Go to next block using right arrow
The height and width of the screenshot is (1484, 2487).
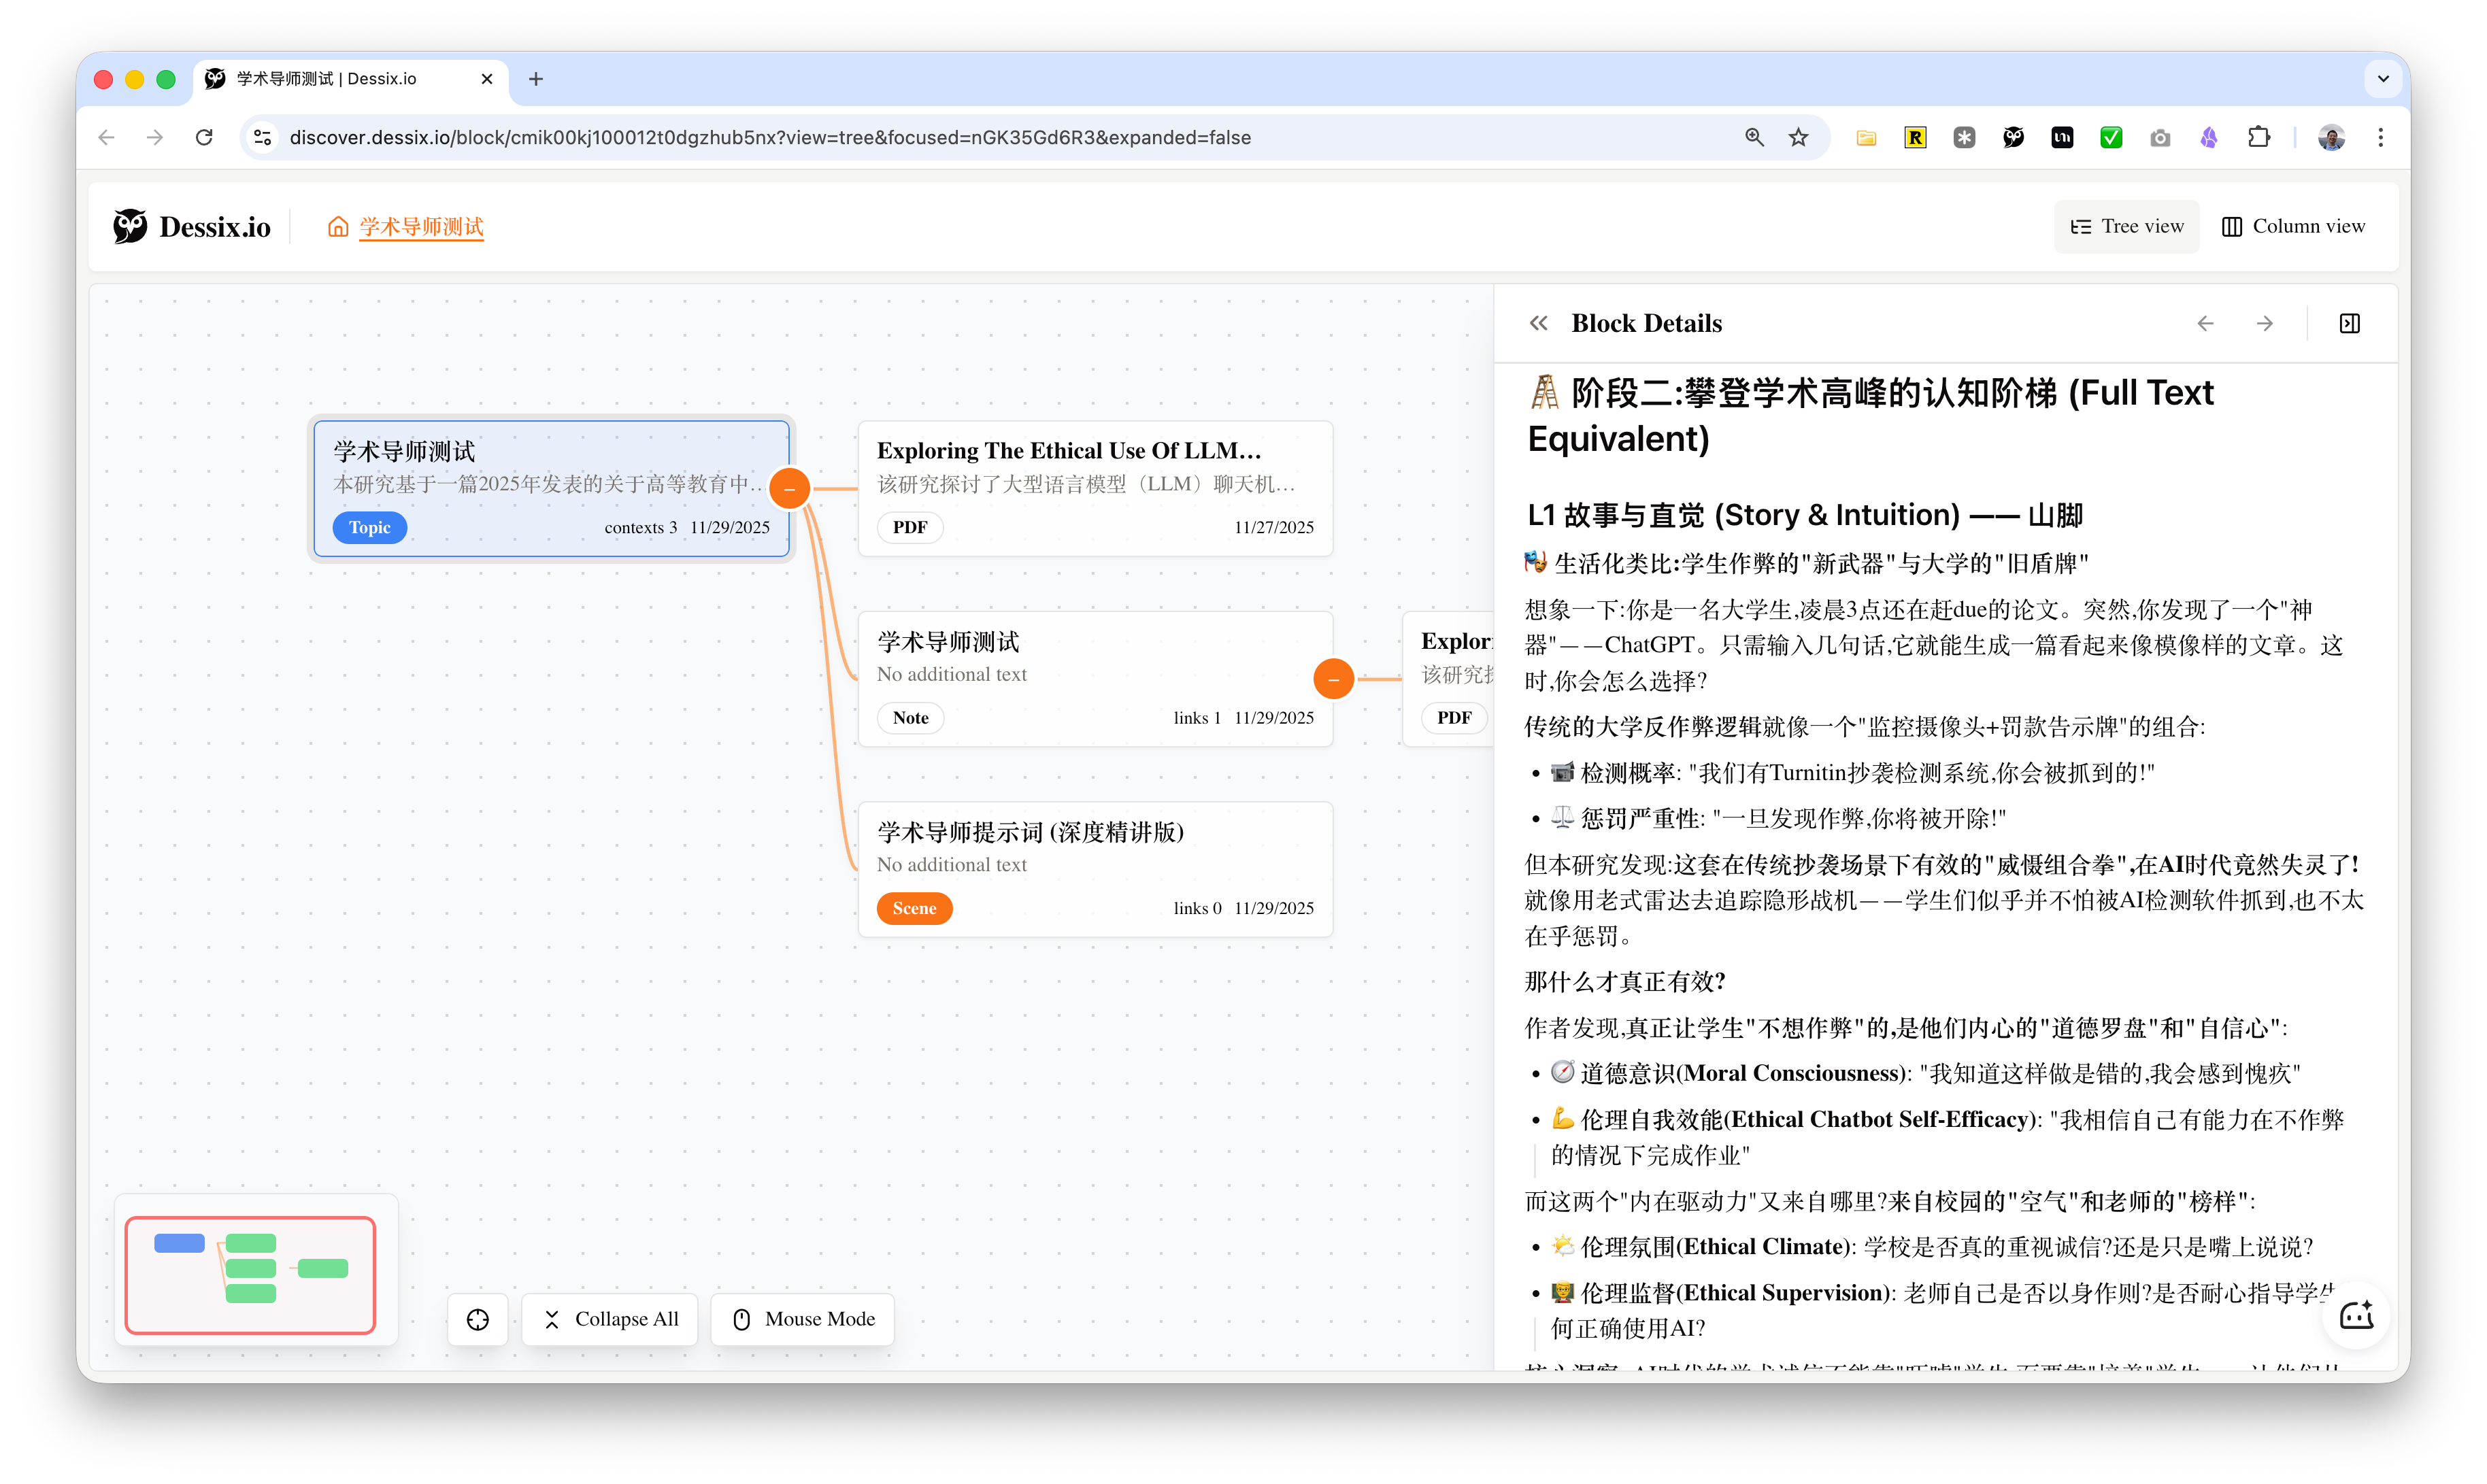(x=2265, y=323)
